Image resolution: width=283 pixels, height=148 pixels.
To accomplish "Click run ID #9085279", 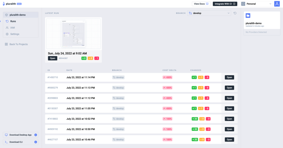I will coord(53,88).
